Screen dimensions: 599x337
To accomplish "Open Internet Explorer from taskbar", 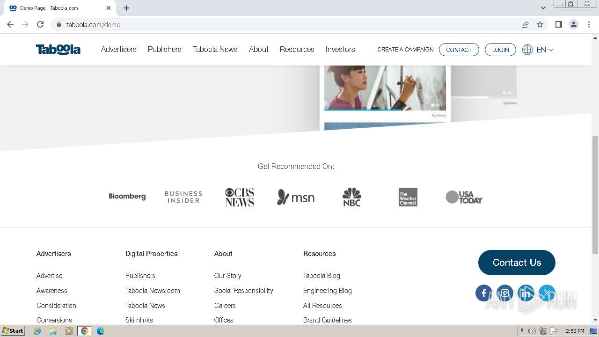I will [37, 331].
